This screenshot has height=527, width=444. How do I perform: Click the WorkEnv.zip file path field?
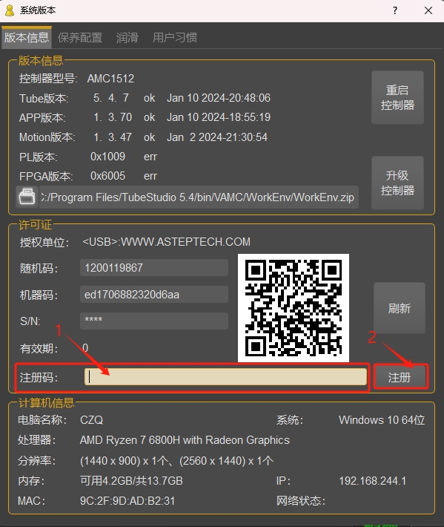coord(199,197)
